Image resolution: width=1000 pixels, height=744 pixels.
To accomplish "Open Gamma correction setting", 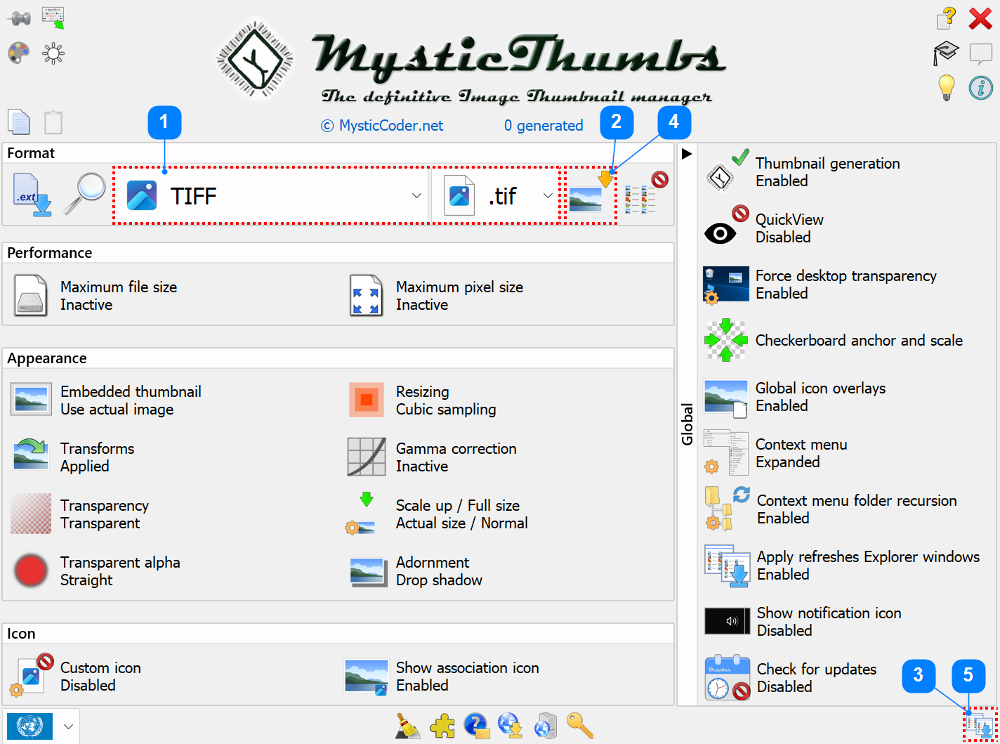I will click(432, 457).
